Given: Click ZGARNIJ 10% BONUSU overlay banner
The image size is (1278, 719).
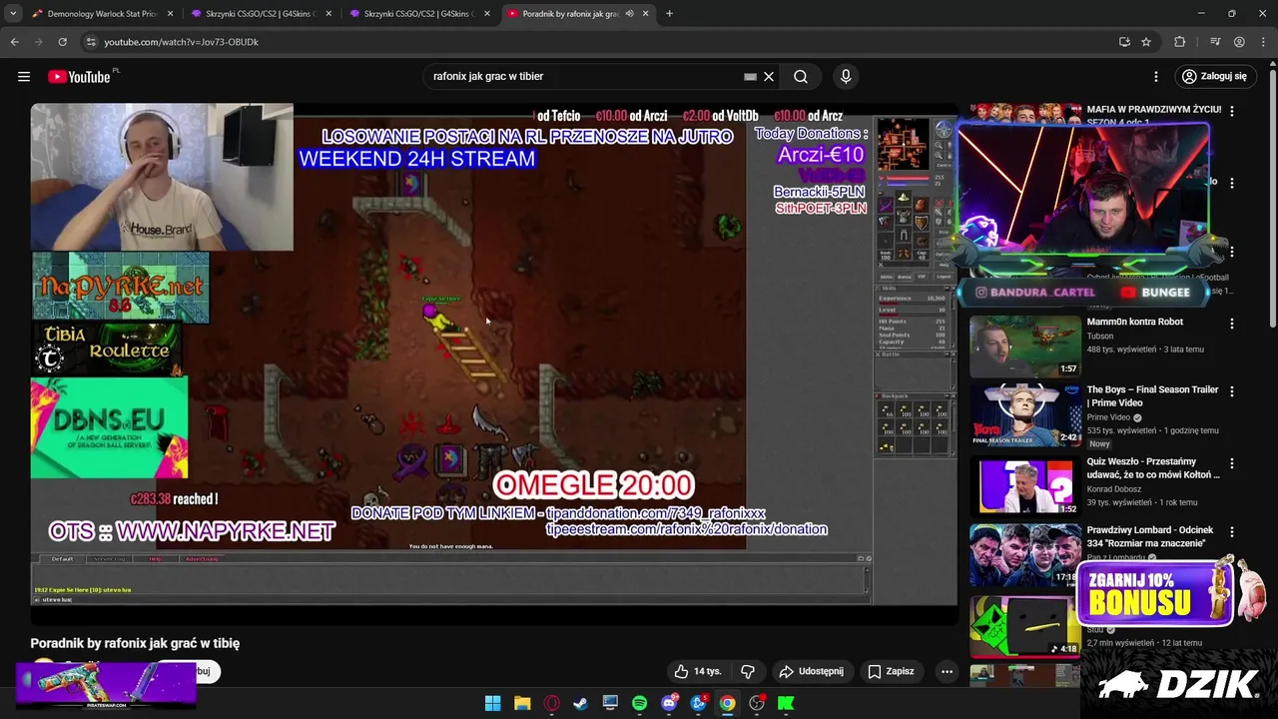Looking at the screenshot, I should (x=1156, y=595).
